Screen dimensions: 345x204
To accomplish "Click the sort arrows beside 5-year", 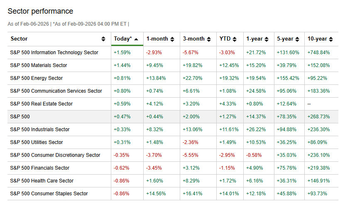I will click(297, 39).
